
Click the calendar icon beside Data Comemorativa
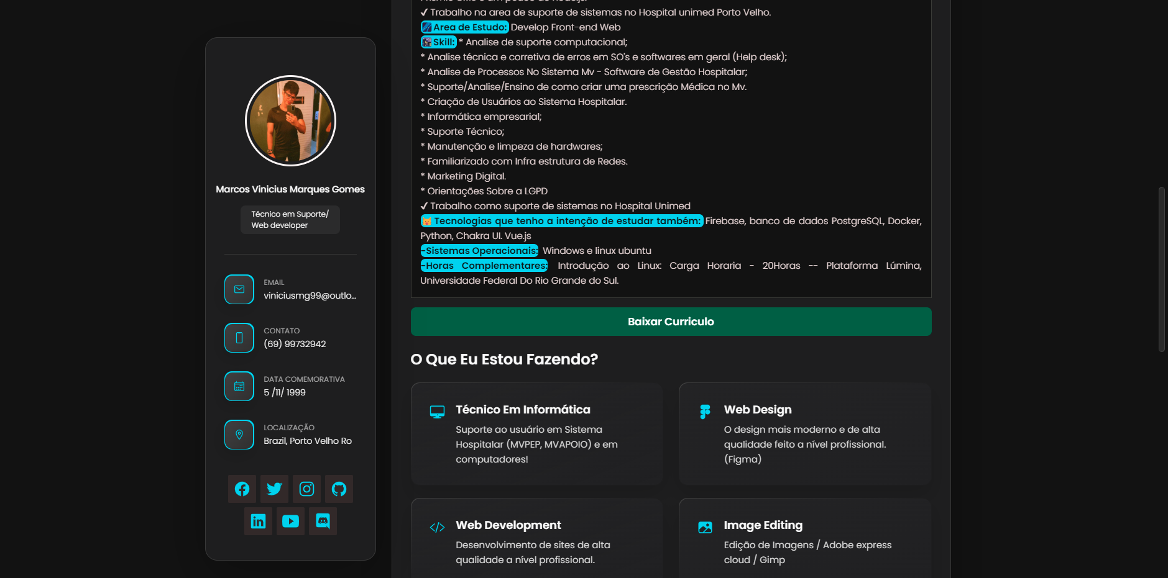coord(239,386)
